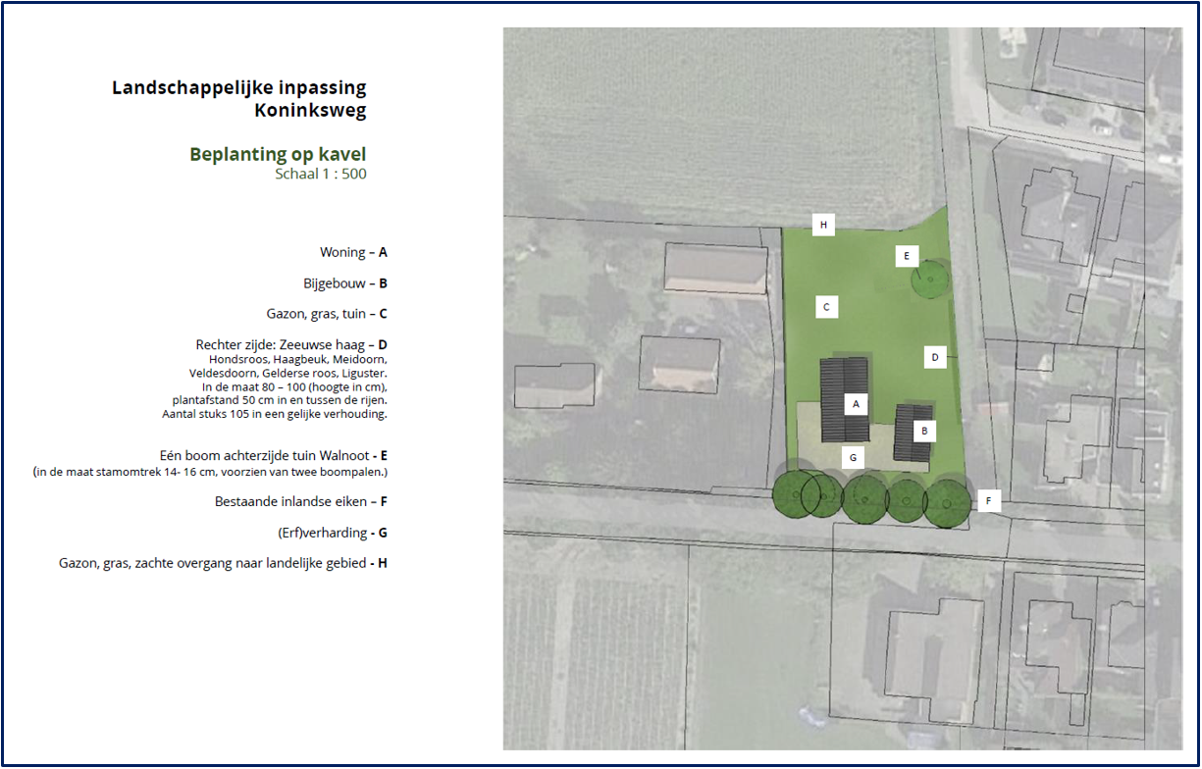Click the "Woning – A" legend line
This screenshot has width=1202, height=769.
[353, 252]
